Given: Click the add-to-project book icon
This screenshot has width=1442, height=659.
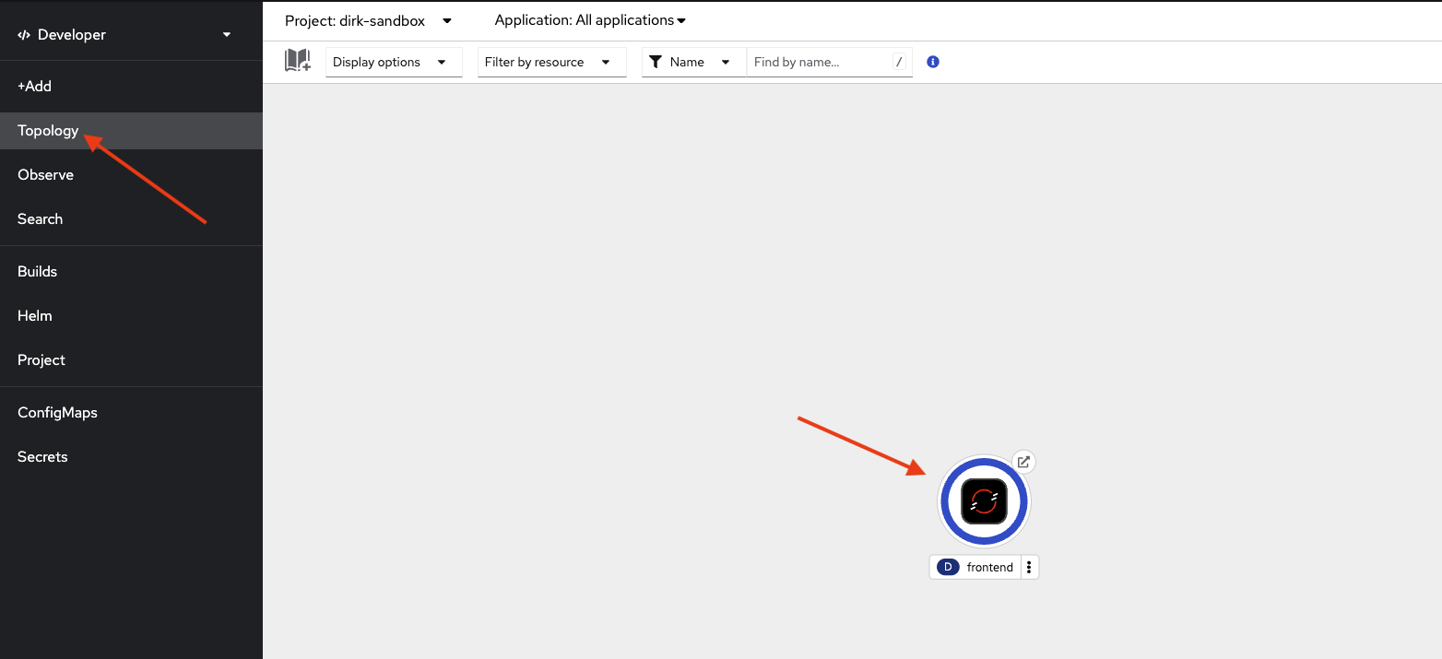Looking at the screenshot, I should pos(298,62).
